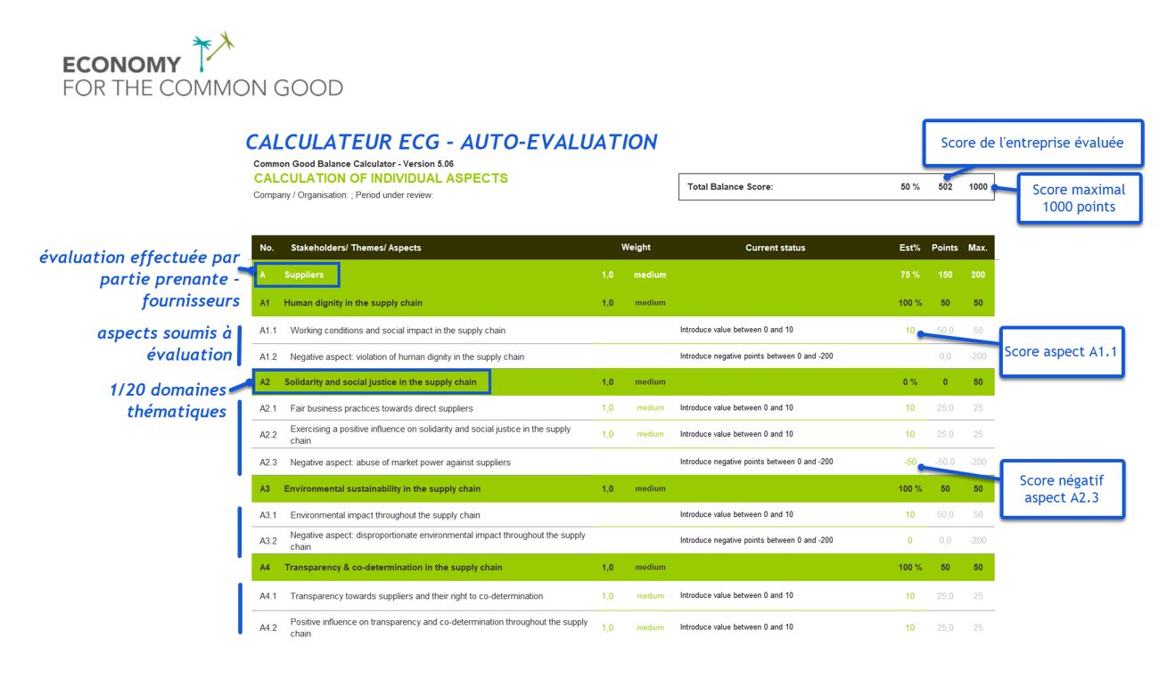Select the highlighted 'A Suppliers' row header

coord(296,274)
